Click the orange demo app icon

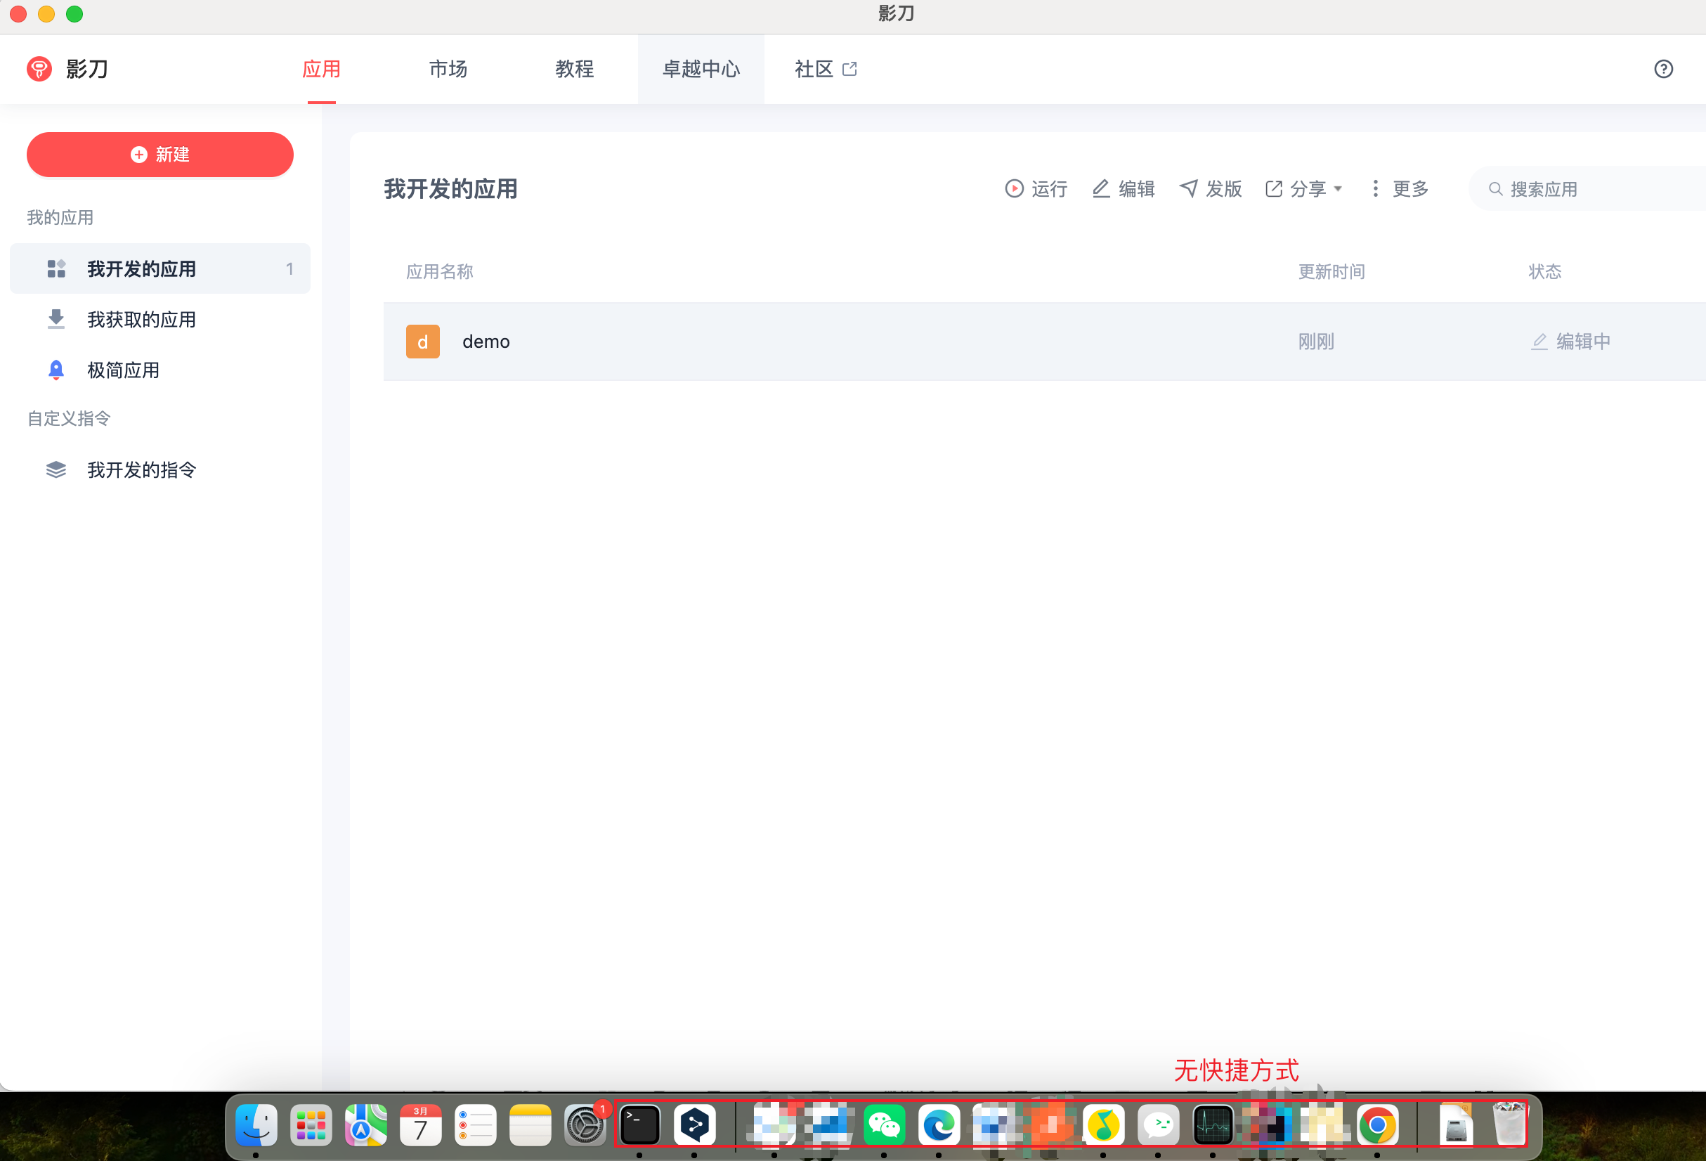[423, 342]
